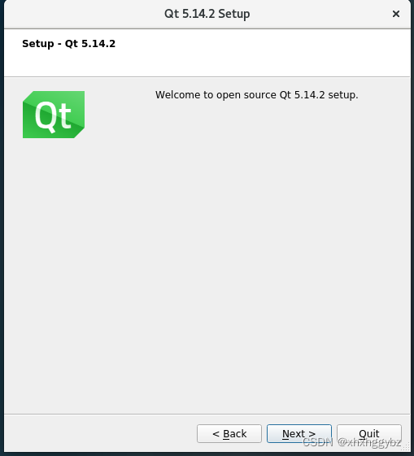Click the letter t in the Qt logo
Screen dimensions: 414x456
click(63, 116)
